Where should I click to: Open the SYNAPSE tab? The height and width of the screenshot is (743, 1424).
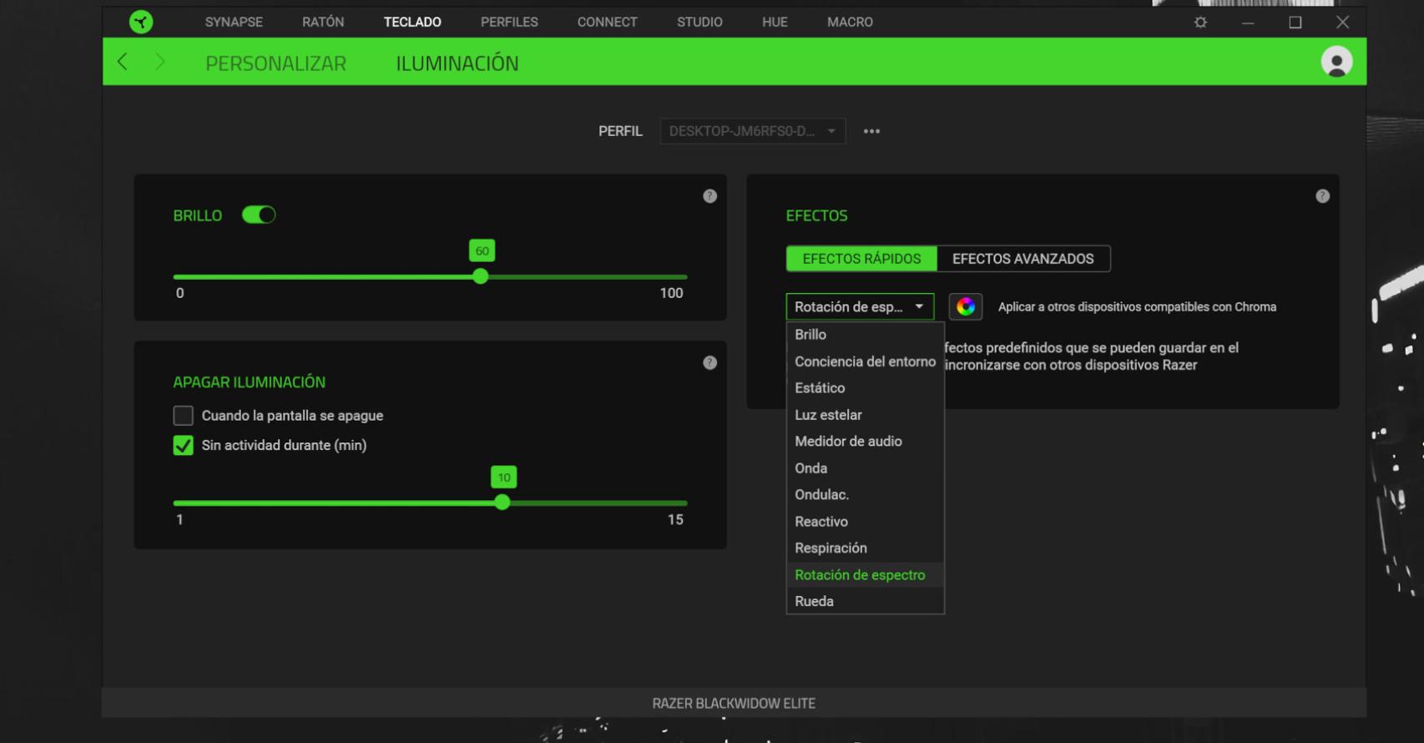pyautogui.click(x=234, y=23)
